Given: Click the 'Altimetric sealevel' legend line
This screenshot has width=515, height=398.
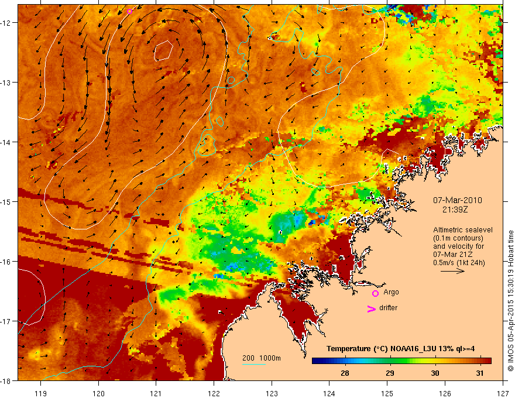Looking at the screenshot, I should click(x=462, y=230).
